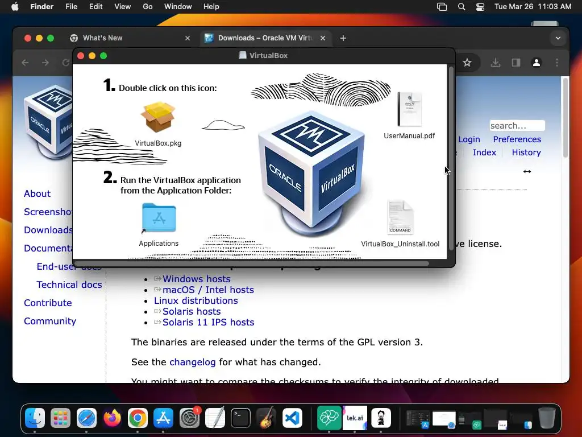Open a new Chrome tab with plus button
Image resolution: width=582 pixels, height=437 pixels.
point(343,38)
